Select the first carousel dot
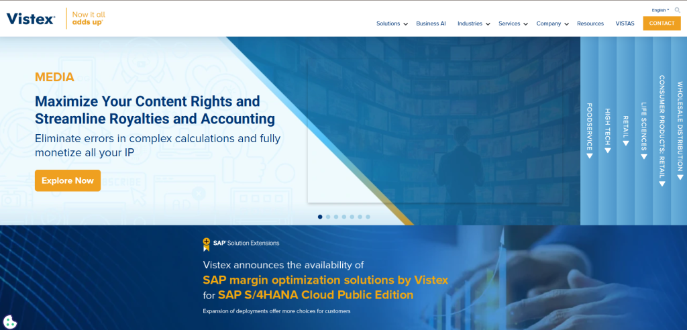The image size is (687, 330). click(320, 217)
